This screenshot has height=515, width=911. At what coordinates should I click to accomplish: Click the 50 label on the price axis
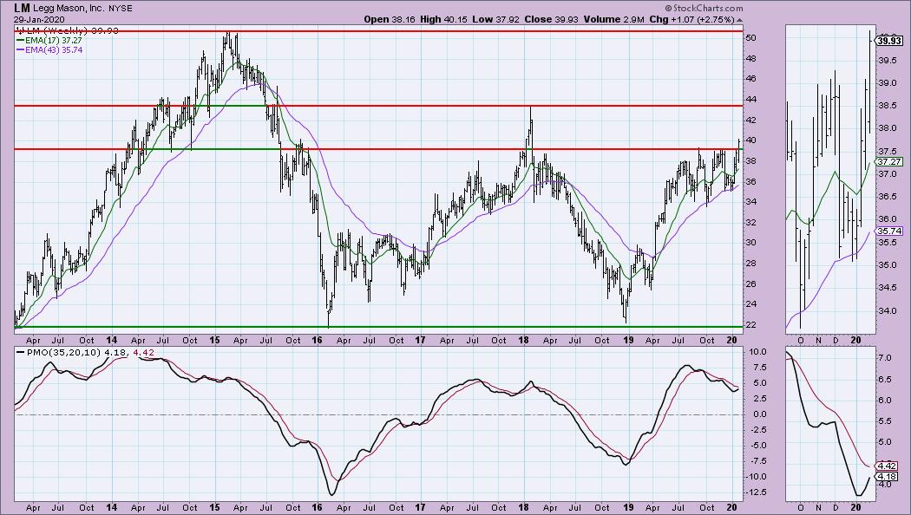pos(751,38)
